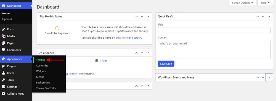This screenshot has width=276, height=101.
Task: Open Theme File Editor submenu item
Action: coord(46,88)
